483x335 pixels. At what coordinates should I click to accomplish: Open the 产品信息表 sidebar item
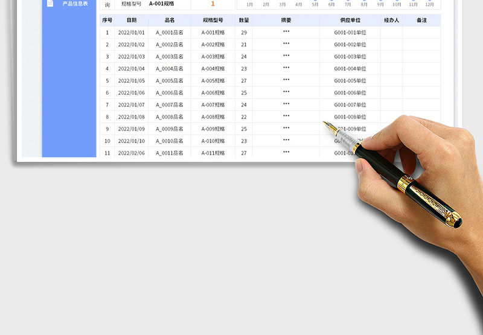coord(69,4)
